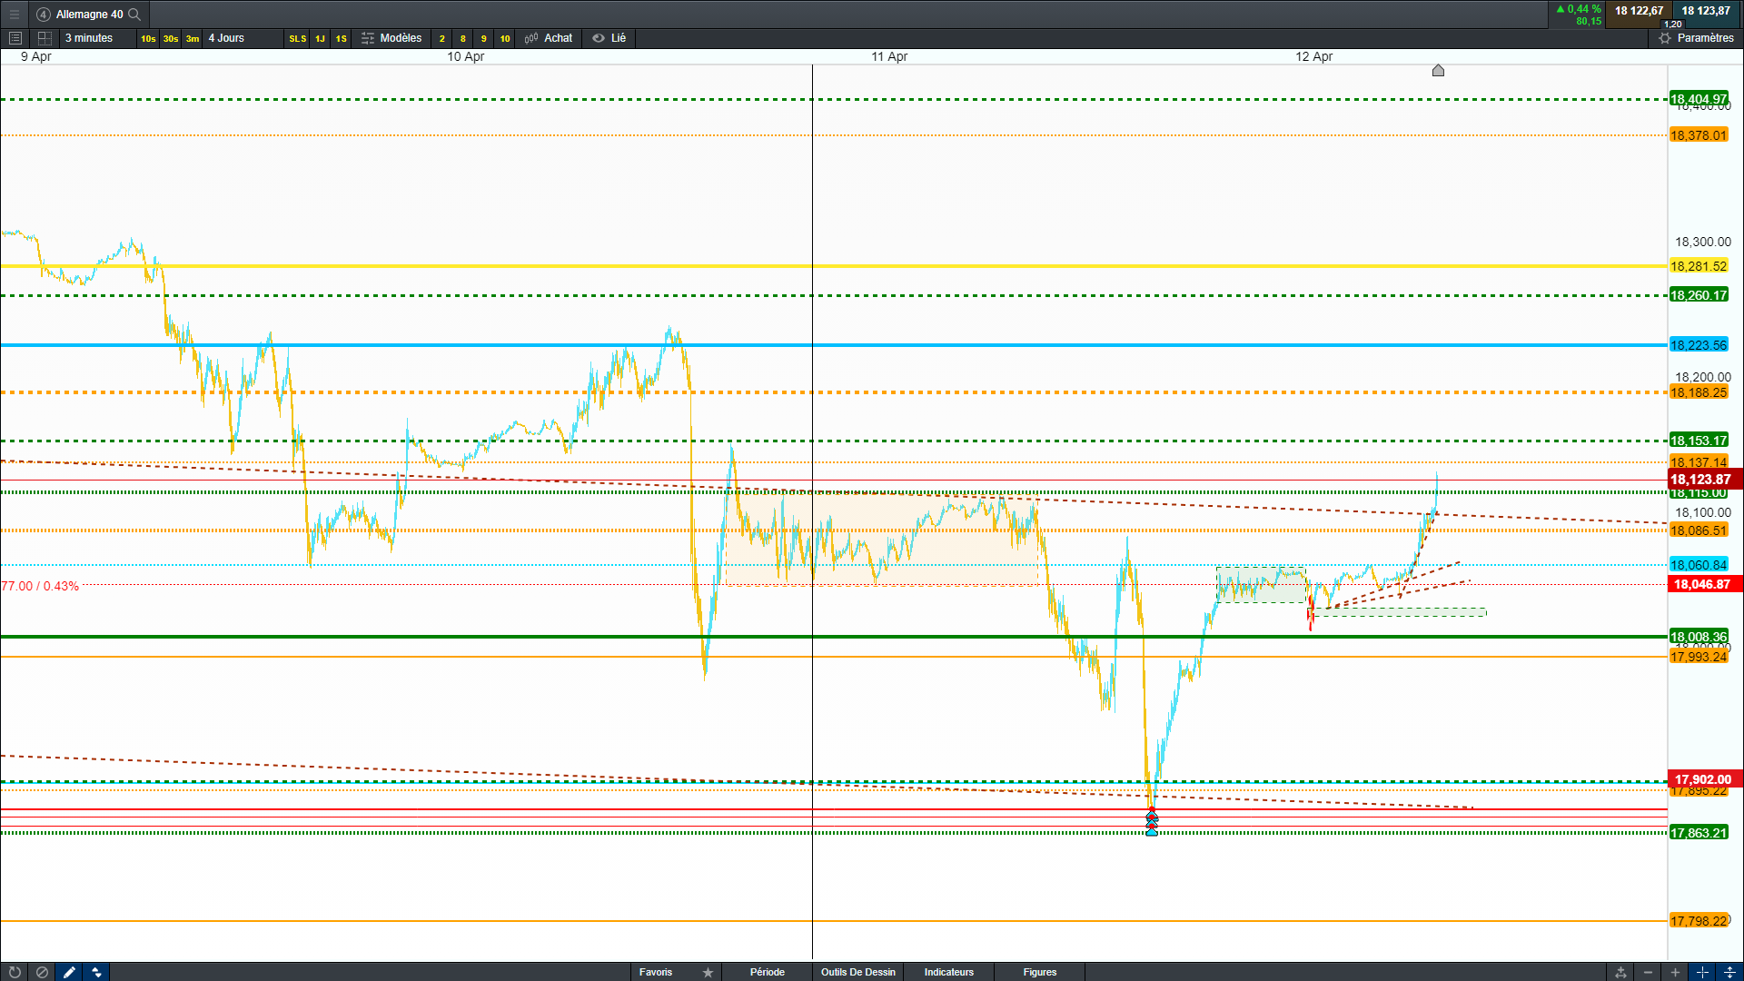Screen dimensions: 1744x981
Task: Click the crossed-circle clear icon at bottom
Action: (x=42, y=972)
